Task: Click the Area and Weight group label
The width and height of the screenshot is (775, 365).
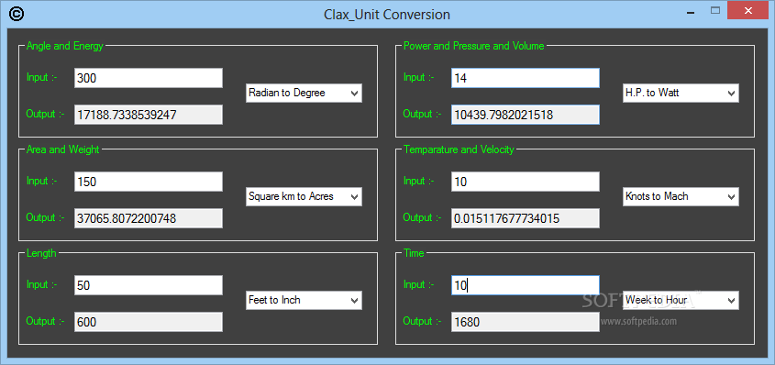Action: [62, 149]
